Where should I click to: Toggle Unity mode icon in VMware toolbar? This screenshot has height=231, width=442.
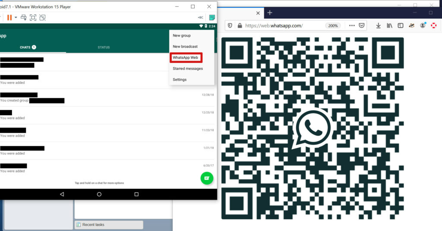(x=43, y=18)
